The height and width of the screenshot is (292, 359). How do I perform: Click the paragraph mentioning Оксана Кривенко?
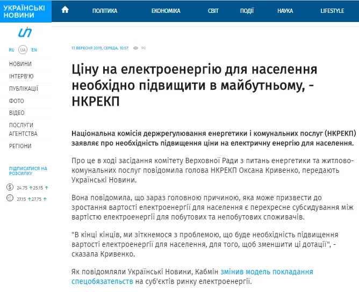pos(212,170)
